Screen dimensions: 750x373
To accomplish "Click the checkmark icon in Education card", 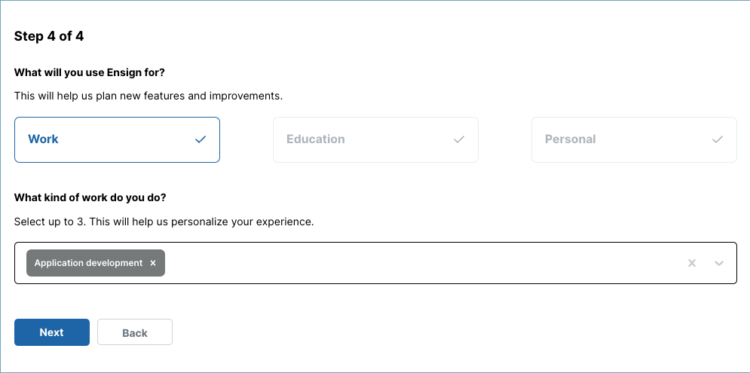I will point(459,139).
